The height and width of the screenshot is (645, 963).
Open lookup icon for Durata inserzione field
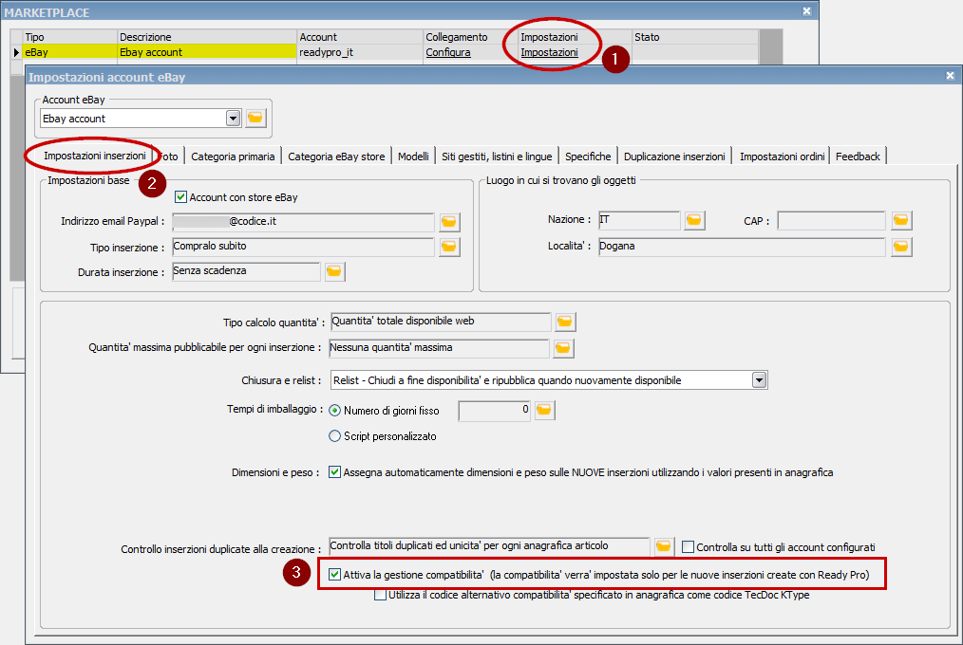tap(334, 271)
